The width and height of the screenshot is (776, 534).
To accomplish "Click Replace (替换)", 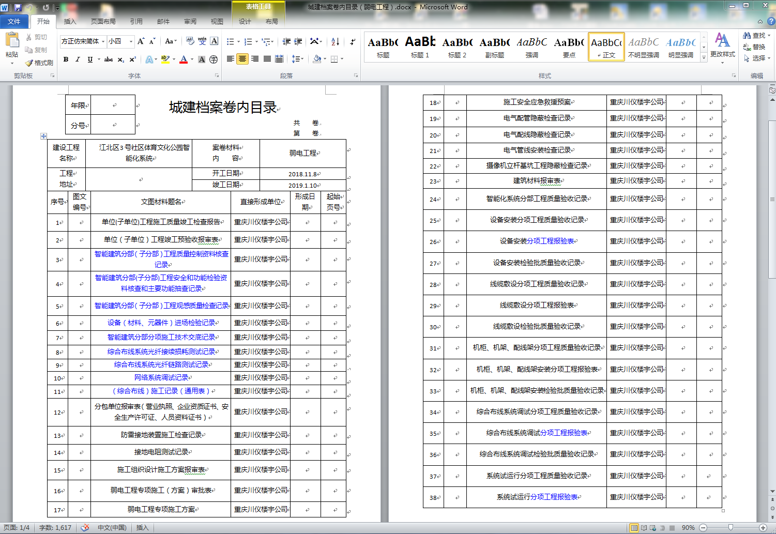I will tap(754, 47).
